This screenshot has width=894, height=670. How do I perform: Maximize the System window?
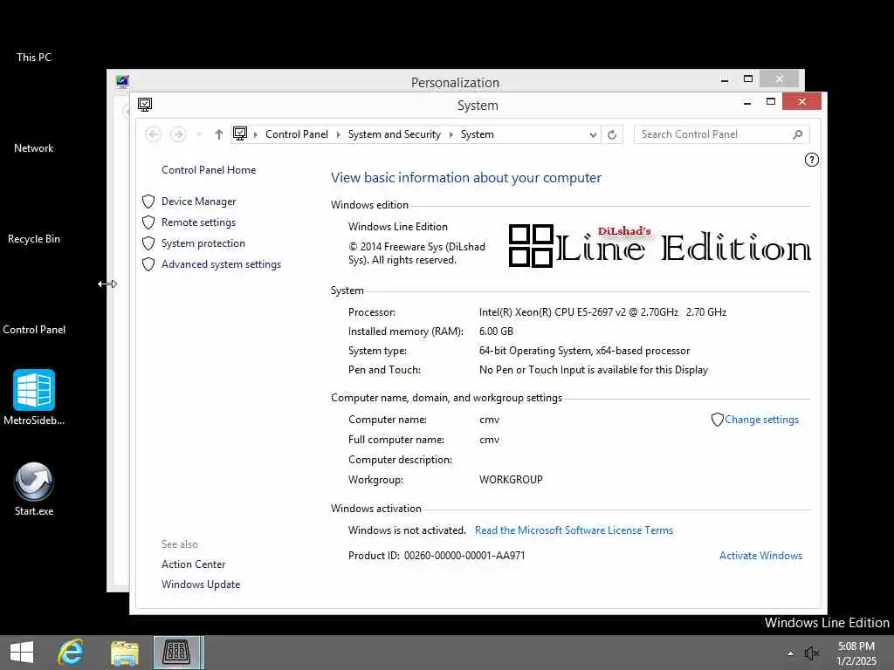[x=770, y=101]
